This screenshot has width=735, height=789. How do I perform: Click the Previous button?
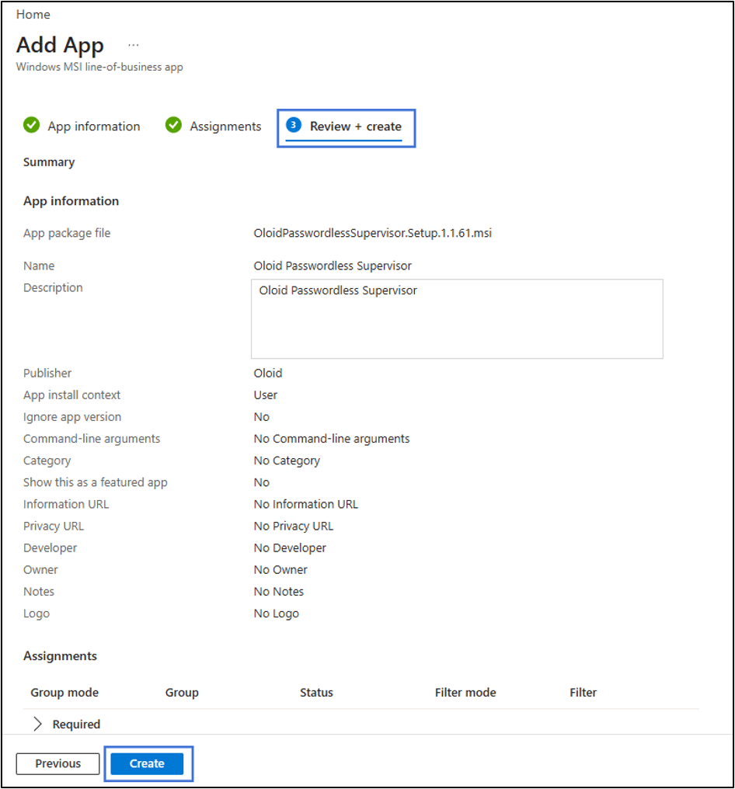(58, 763)
